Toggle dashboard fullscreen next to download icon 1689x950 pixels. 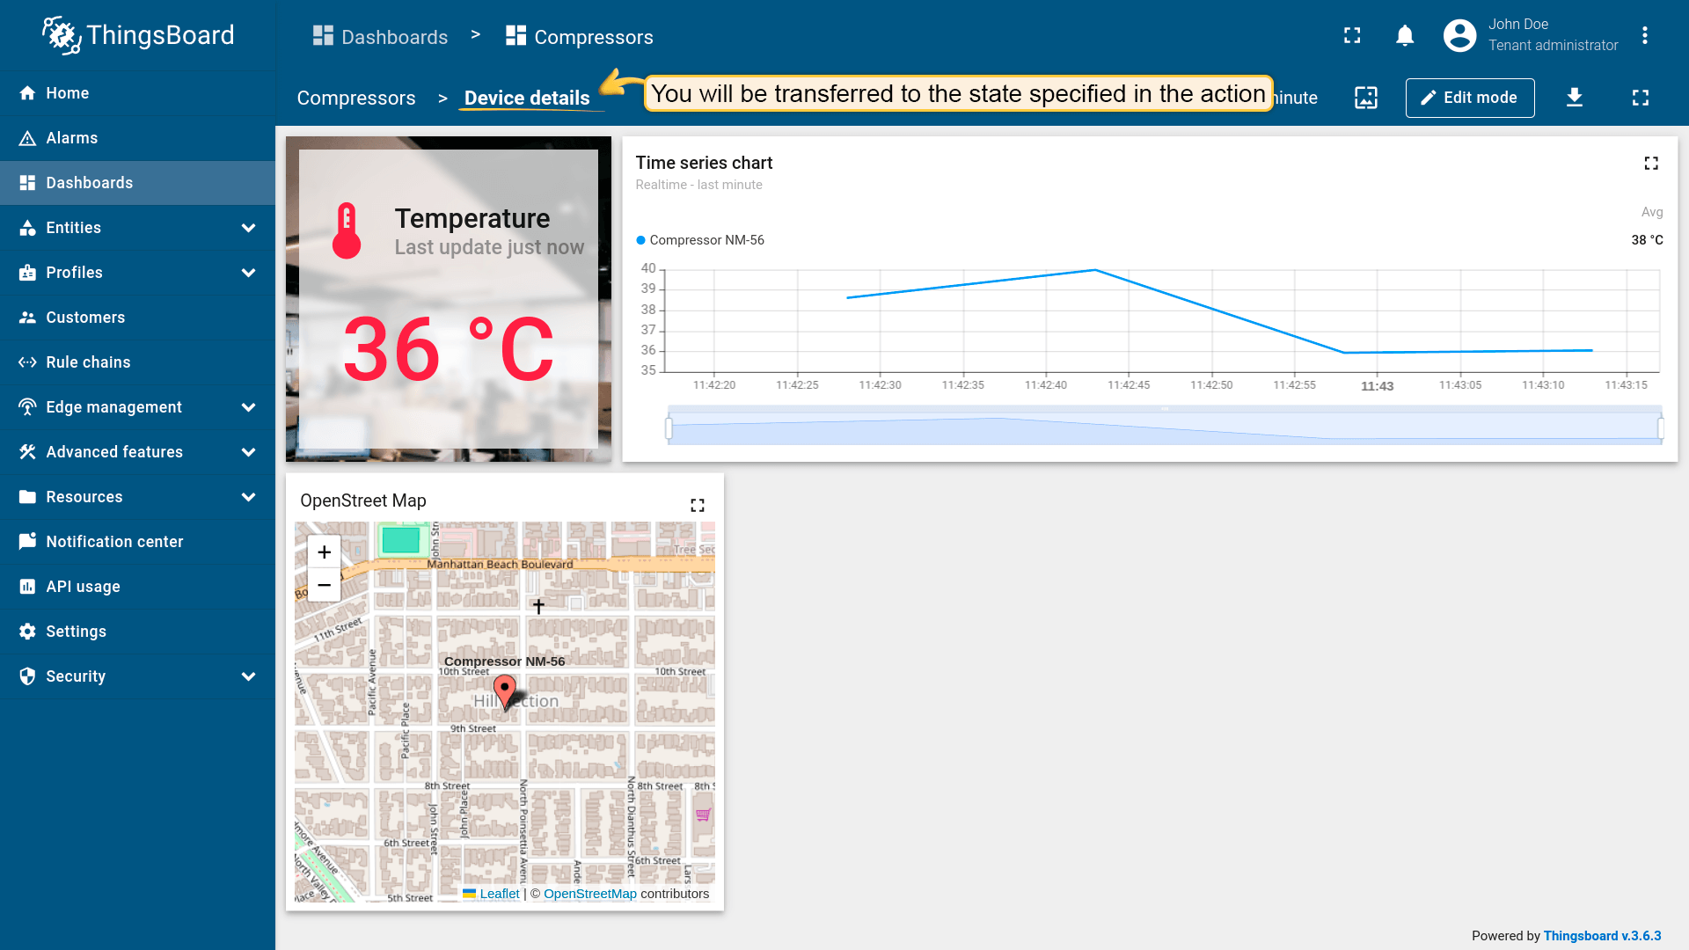(x=1641, y=98)
